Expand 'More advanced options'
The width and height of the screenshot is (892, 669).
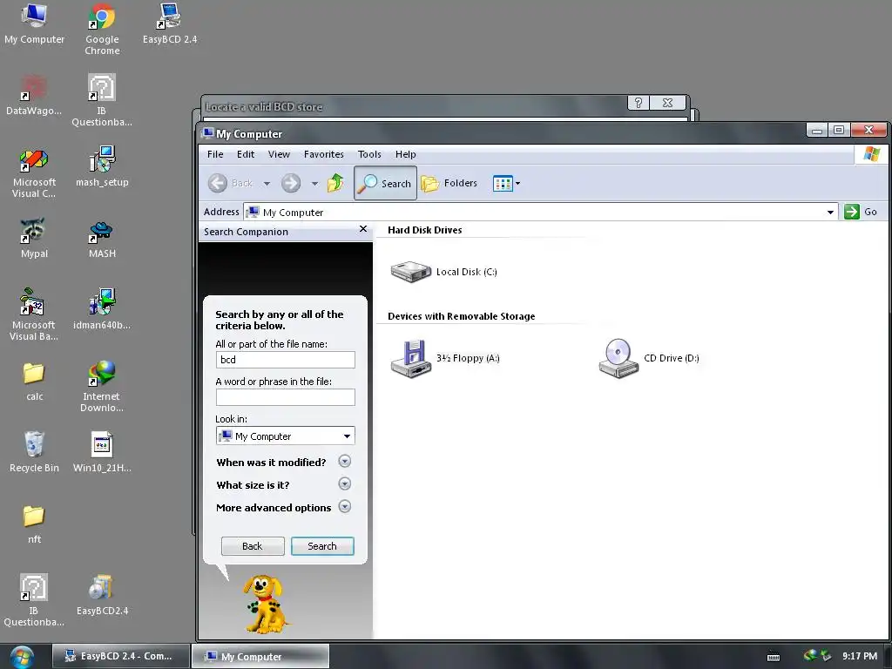coord(345,507)
